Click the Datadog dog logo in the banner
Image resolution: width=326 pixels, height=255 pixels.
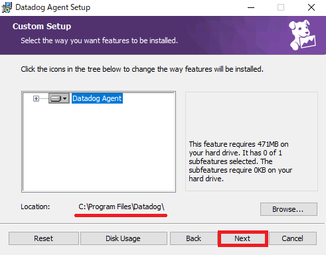pos(303,35)
